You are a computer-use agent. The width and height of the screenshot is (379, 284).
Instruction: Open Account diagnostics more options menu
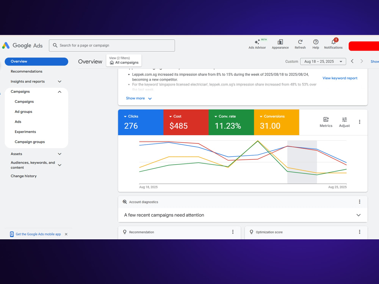click(359, 202)
